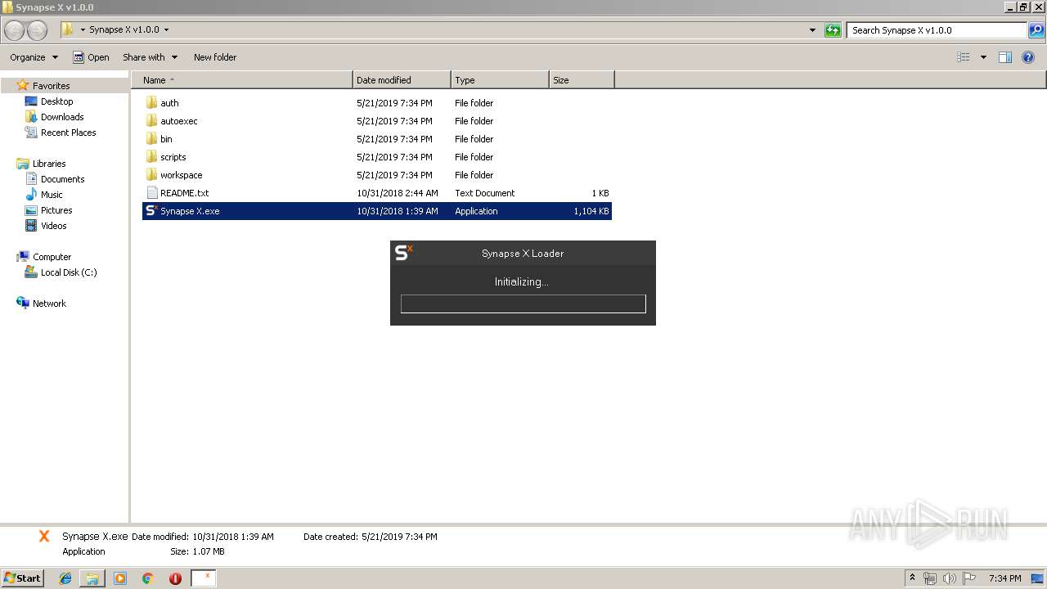
Task: Click the search magnifier icon
Action: coord(1036,30)
